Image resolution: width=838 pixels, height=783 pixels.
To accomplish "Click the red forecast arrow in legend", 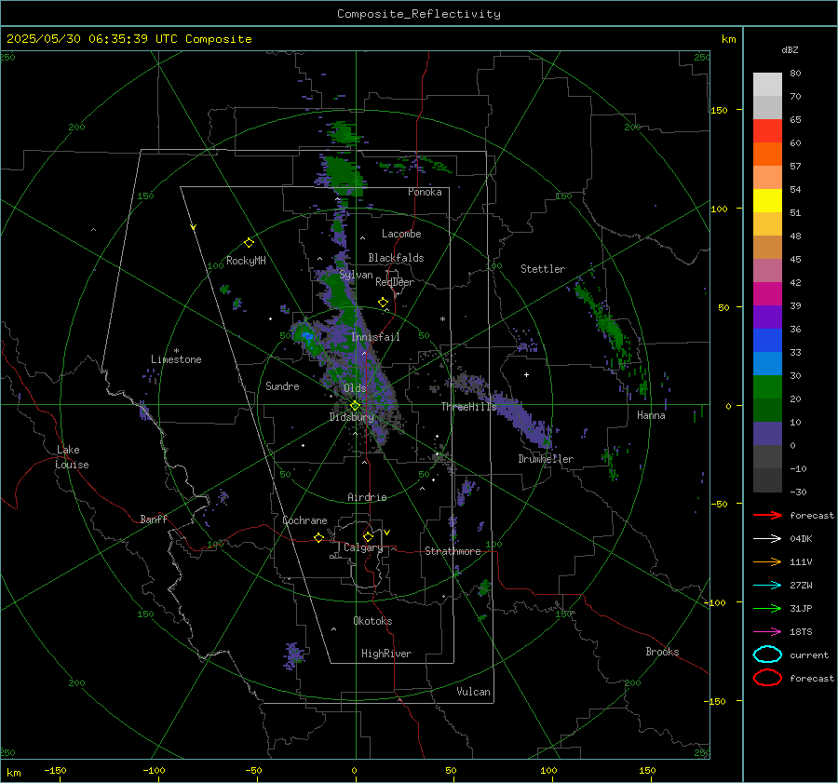I will (767, 515).
